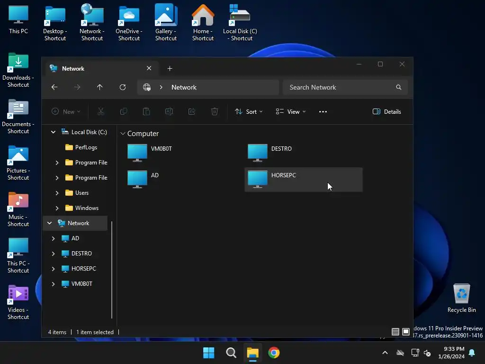Select the Recycle Bin icon

pos(461,298)
